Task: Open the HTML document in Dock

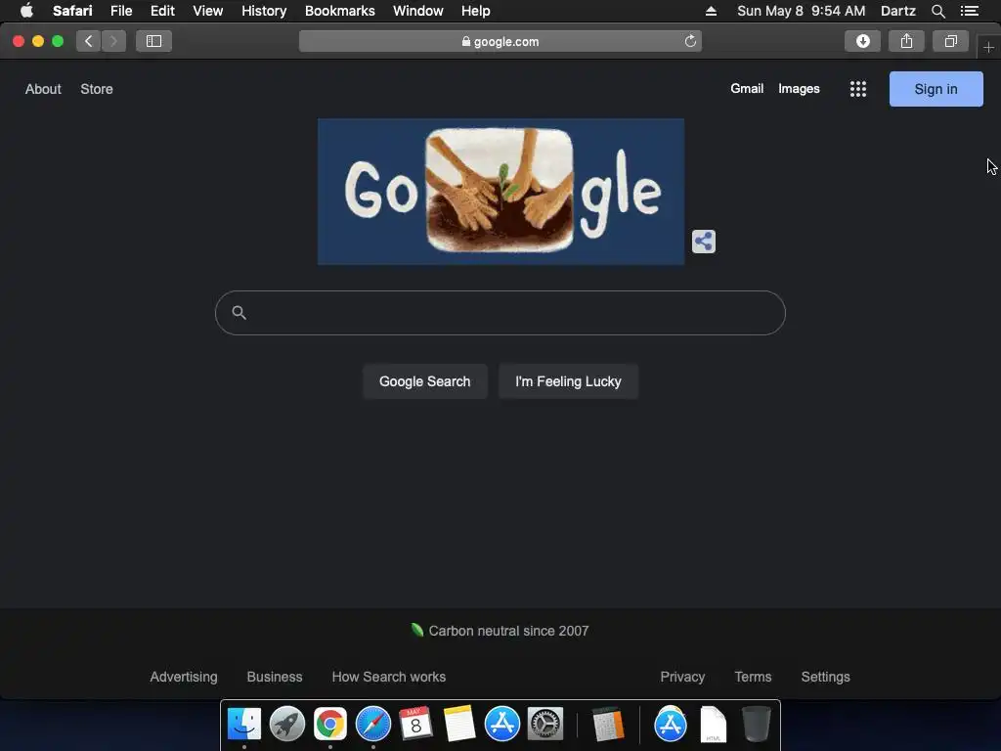Action: tap(713, 724)
